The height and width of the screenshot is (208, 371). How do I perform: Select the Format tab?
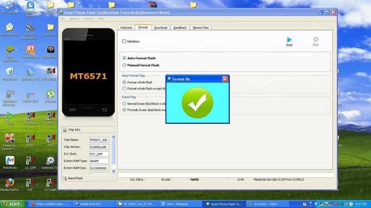(x=143, y=27)
